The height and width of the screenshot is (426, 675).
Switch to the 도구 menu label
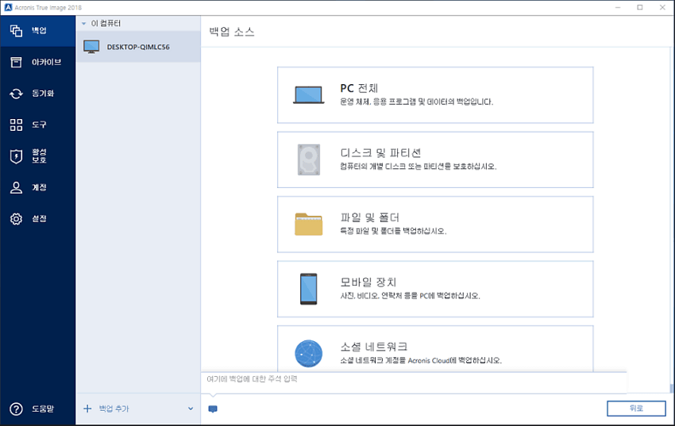(39, 125)
